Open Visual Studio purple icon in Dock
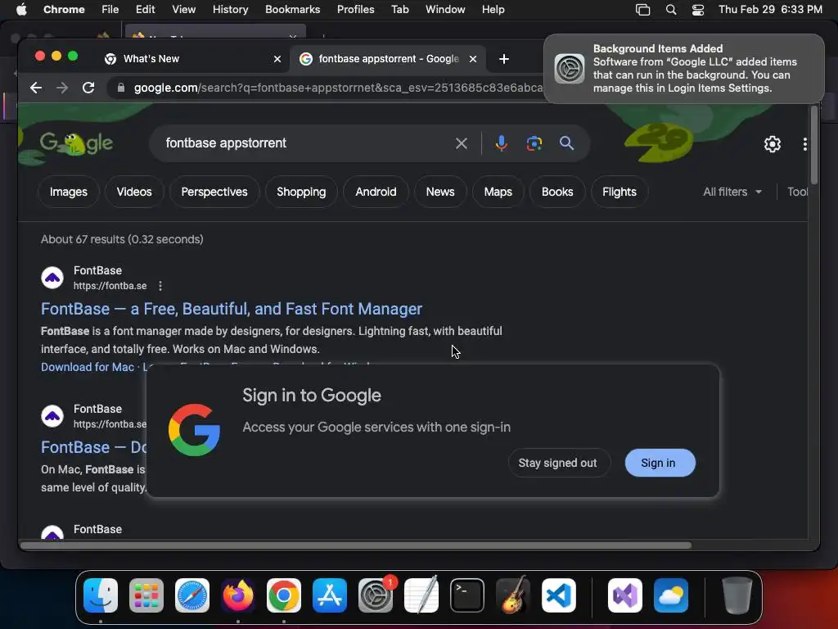The height and width of the screenshot is (629, 838). coord(625,595)
